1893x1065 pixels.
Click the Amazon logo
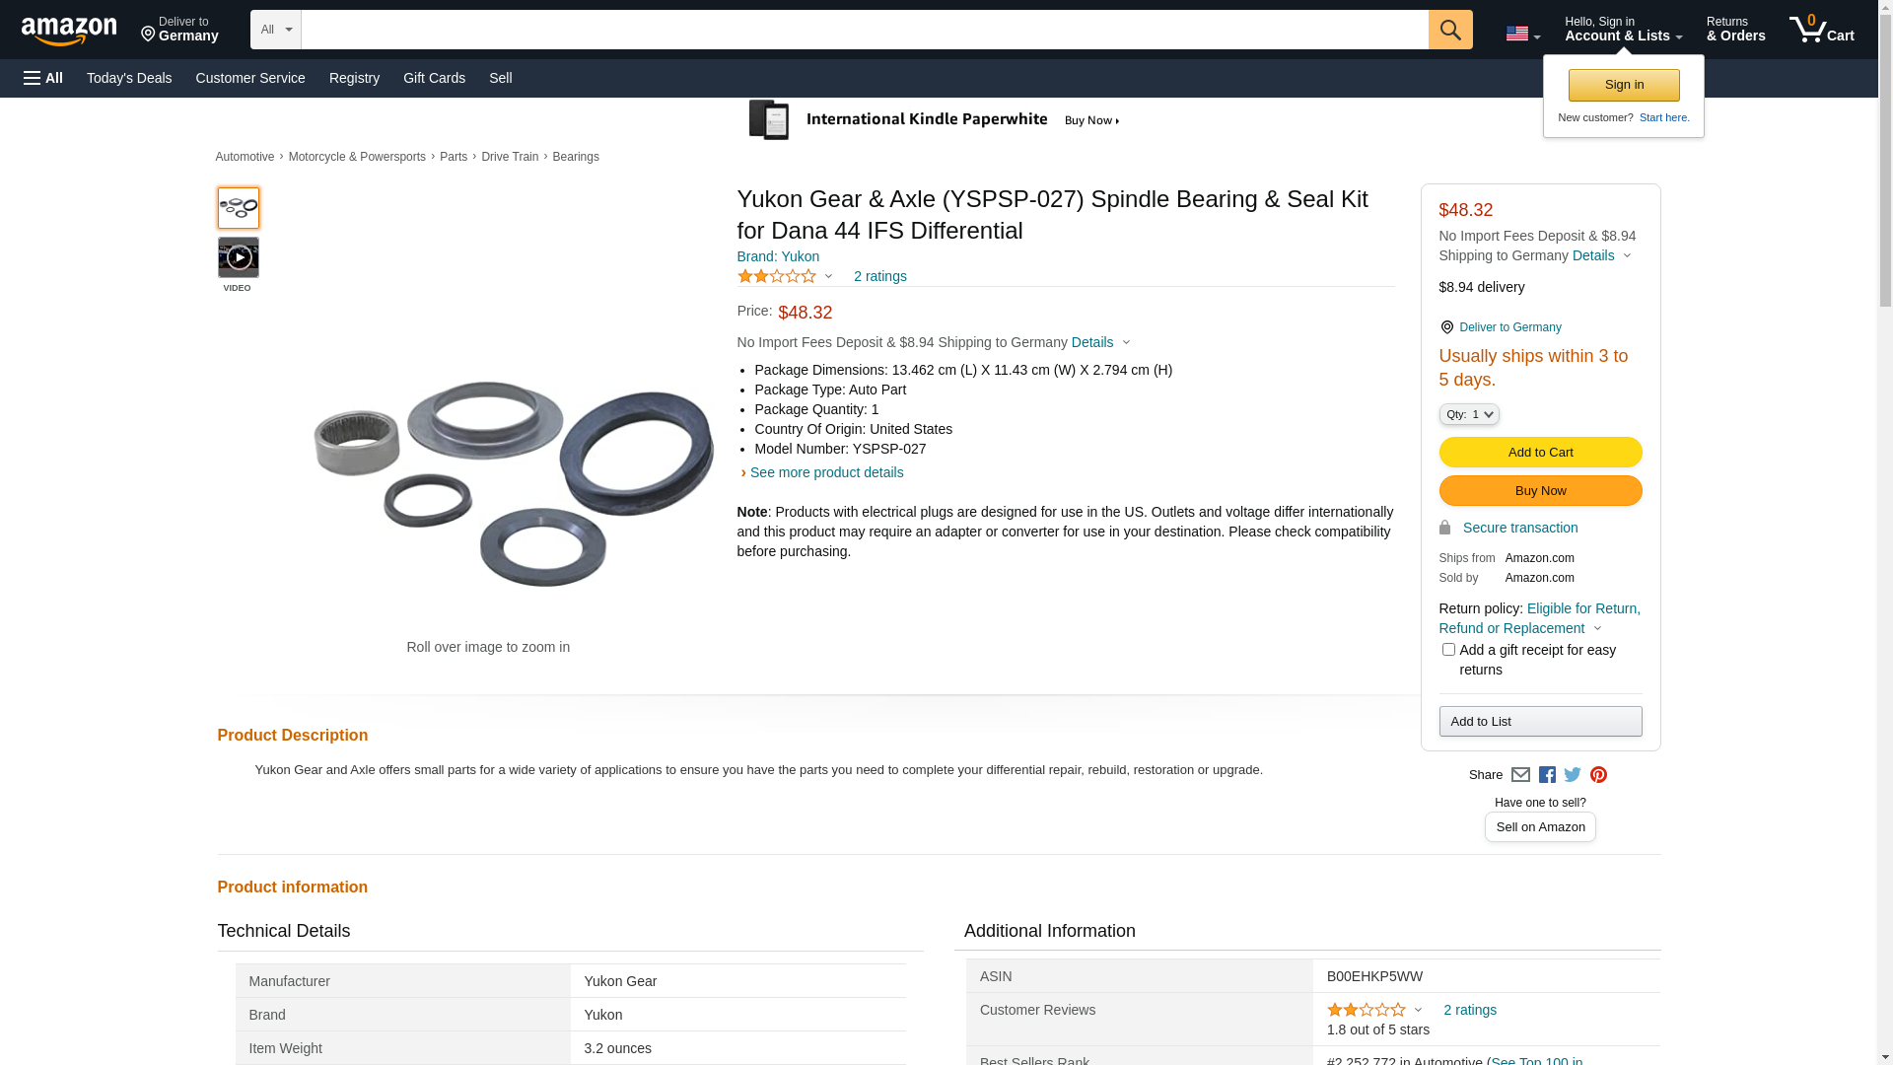tap(69, 31)
